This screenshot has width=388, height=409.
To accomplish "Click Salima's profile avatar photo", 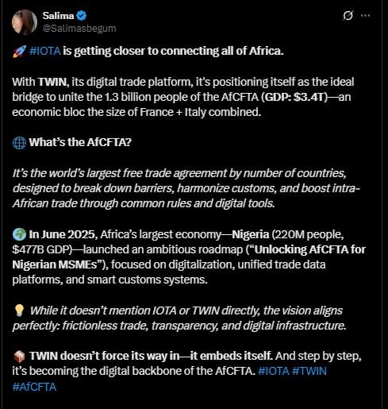I will 25,22.
